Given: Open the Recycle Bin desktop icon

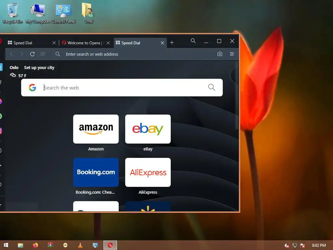Looking at the screenshot, I should (13, 13).
